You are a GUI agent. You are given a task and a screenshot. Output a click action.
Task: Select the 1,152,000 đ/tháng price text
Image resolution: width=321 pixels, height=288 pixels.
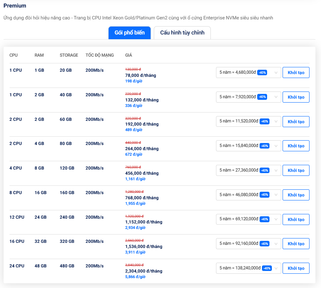pyautogui.click(x=144, y=222)
